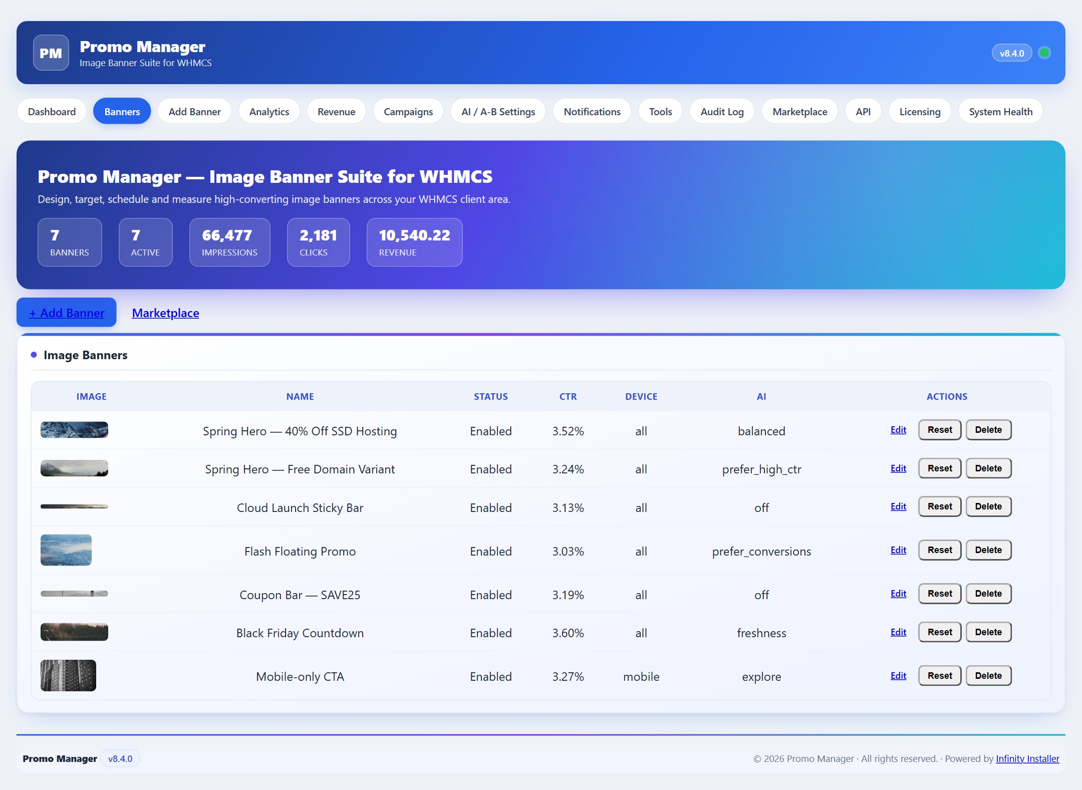Click the + Add Banner button
The image size is (1082, 790).
(x=67, y=313)
